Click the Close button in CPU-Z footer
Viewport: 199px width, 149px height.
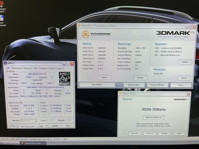tap(68, 126)
